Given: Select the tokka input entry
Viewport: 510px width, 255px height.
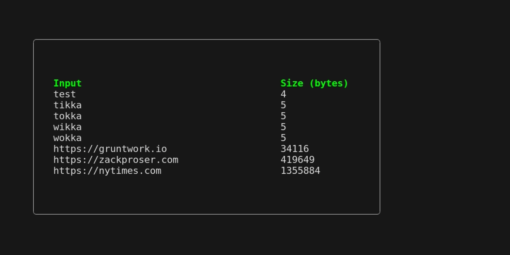Looking at the screenshot, I should click(x=67, y=116).
